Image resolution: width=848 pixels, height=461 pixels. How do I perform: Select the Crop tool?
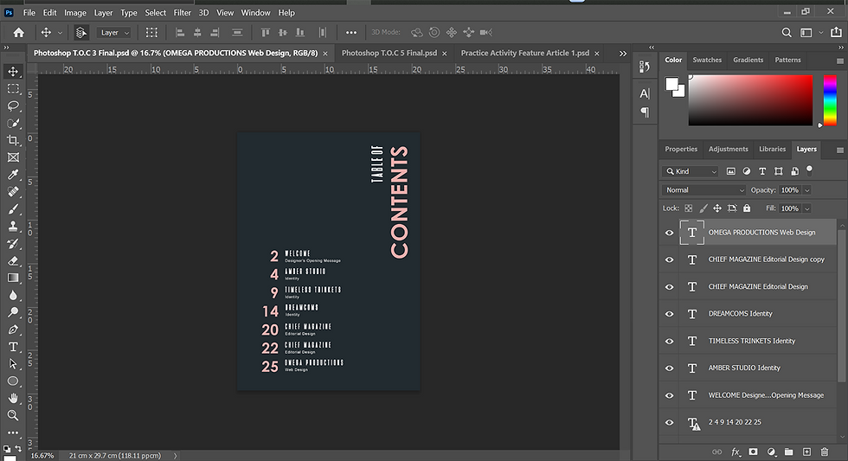point(13,140)
